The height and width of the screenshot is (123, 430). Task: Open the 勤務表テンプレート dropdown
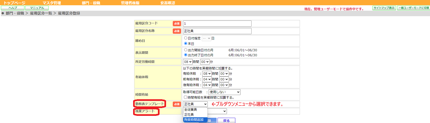coord(195,104)
